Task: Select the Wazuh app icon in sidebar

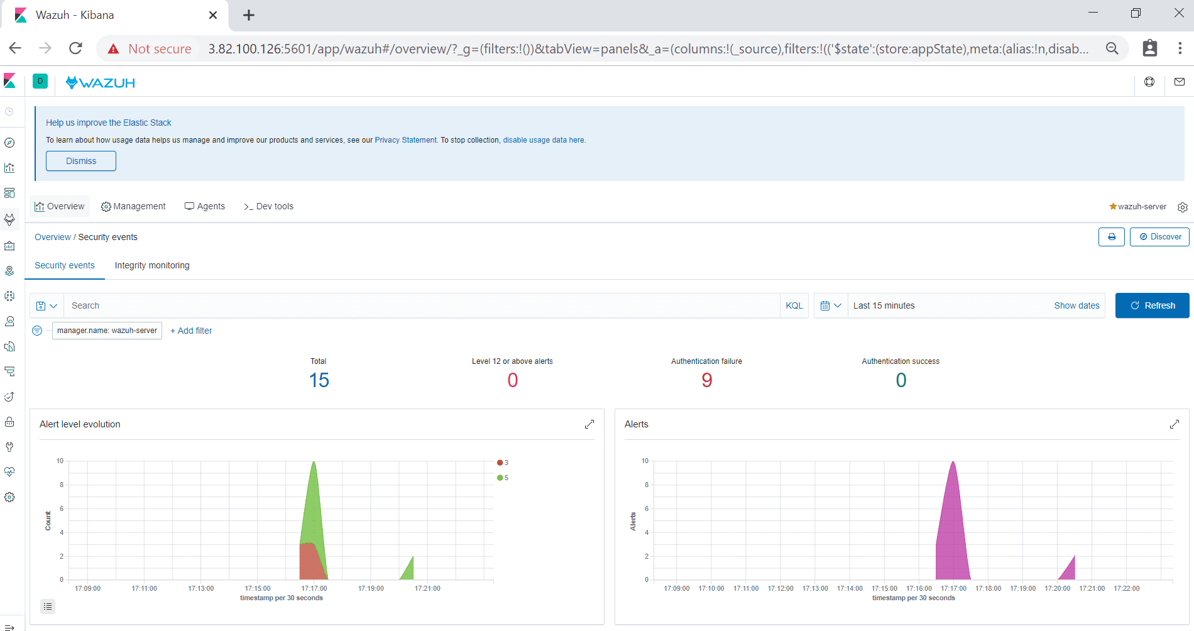Action: [9, 219]
